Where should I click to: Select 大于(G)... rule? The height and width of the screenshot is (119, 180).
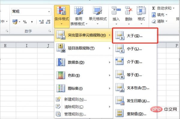[135, 35]
